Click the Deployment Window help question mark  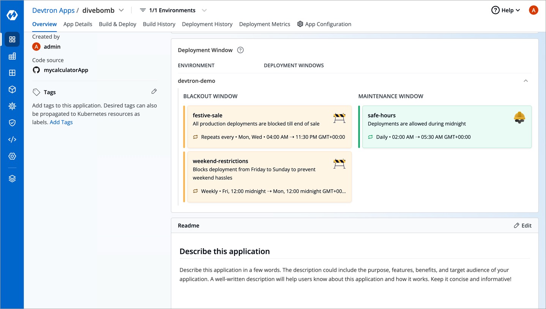coord(240,50)
